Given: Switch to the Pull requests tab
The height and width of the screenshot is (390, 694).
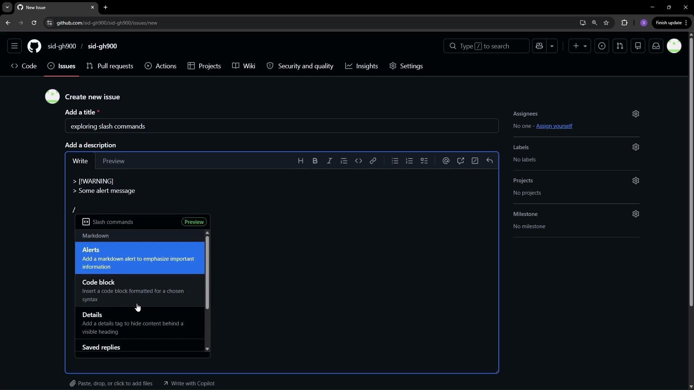Looking at the screenshot, I should [110, 66].
